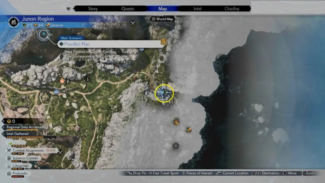Expand the Regional Data Accumulated panel
The image size is (325, 183).
coord(27,127)
